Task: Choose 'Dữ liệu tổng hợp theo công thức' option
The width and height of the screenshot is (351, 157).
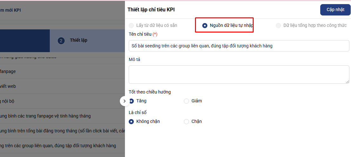Action: coord(278,26)
